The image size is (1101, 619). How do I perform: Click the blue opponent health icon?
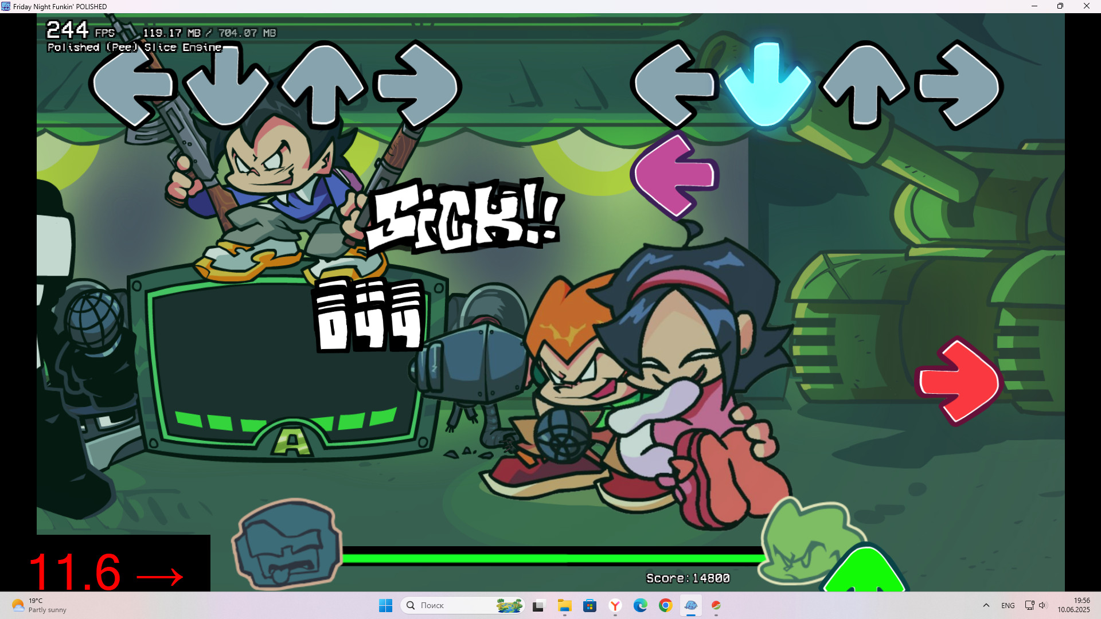pos(287,544)
